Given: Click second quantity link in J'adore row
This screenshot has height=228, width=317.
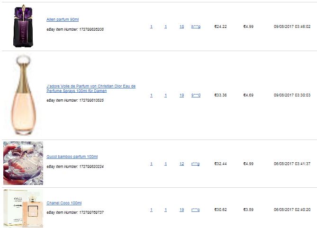Looking at the screenshot, I should [x=165, y=95].
